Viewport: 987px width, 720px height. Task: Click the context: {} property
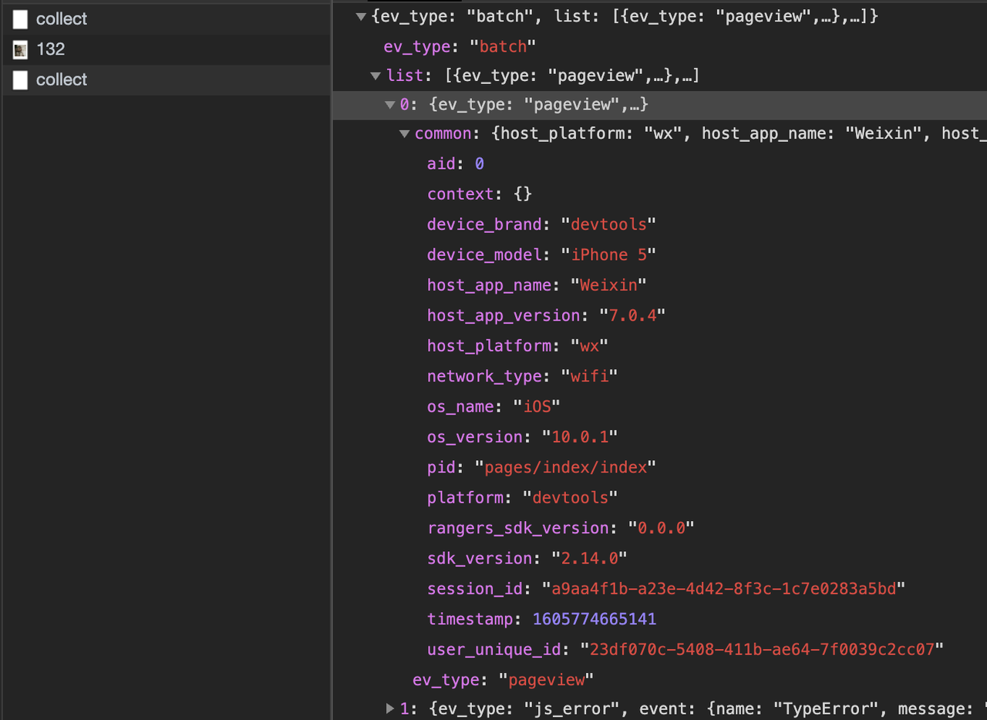[480, 194]
